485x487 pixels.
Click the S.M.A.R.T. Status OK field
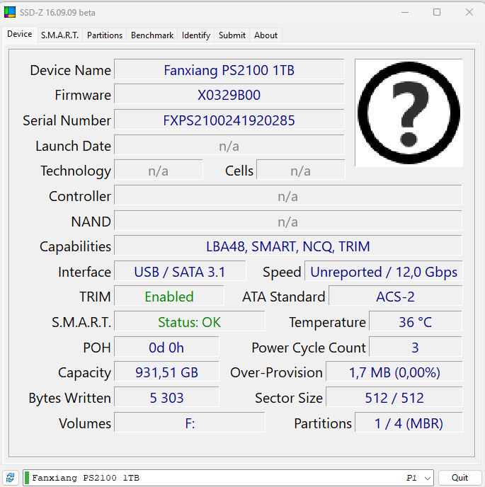point(189,322)
